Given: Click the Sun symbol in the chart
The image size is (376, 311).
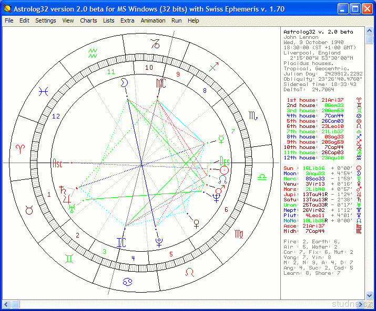Looking at the screenshot, I should coord(224,170).
